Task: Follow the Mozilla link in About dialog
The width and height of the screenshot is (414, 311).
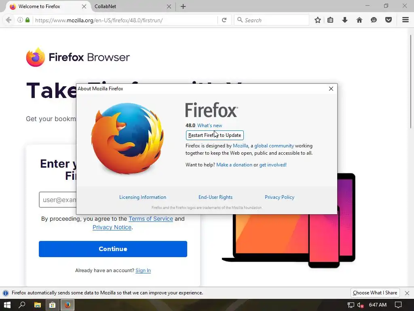Action: (x=240, y=146)
